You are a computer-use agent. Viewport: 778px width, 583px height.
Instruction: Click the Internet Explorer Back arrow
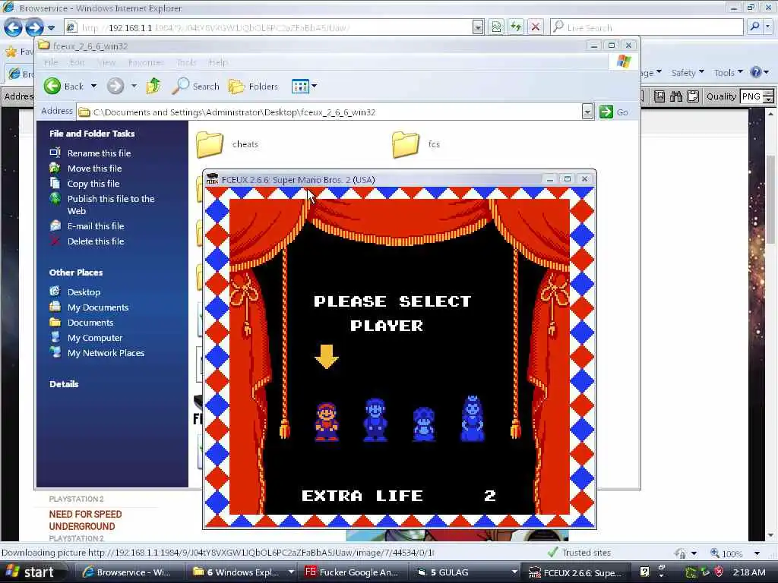[x=13, y=27]
